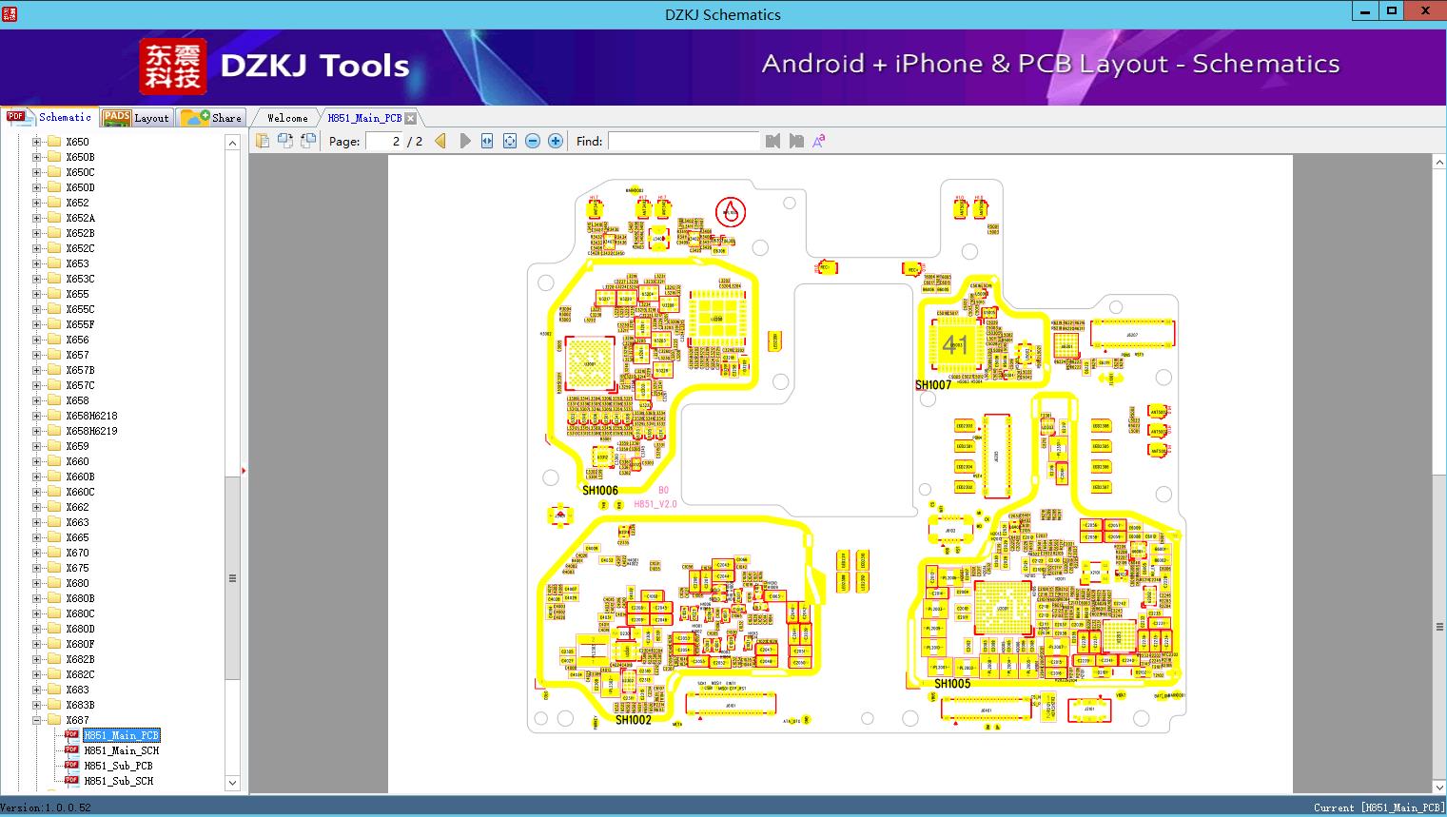Click the H851_Sub_SCH PDF icon
Viewport: 1447px width, 817px height.
click(x=71, y=781)
